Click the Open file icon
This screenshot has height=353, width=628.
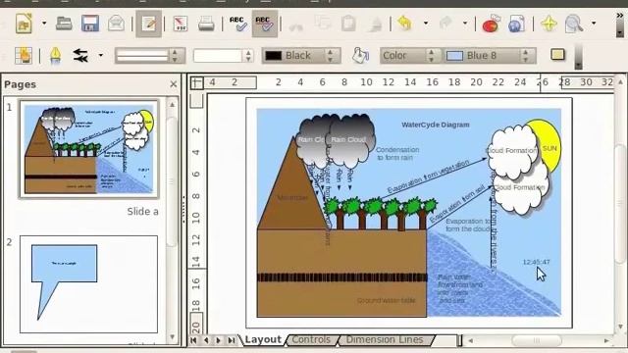coord(64,24)
